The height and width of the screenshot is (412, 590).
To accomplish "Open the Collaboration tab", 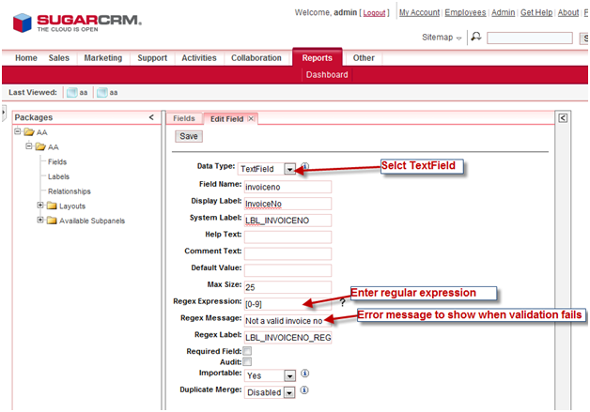I will click(x=256, y=58).
